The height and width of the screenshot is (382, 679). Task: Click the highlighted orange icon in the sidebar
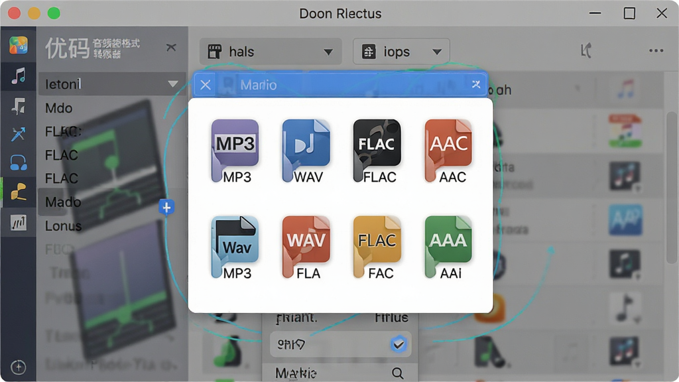pyautogui.click(x=18, y=192)
